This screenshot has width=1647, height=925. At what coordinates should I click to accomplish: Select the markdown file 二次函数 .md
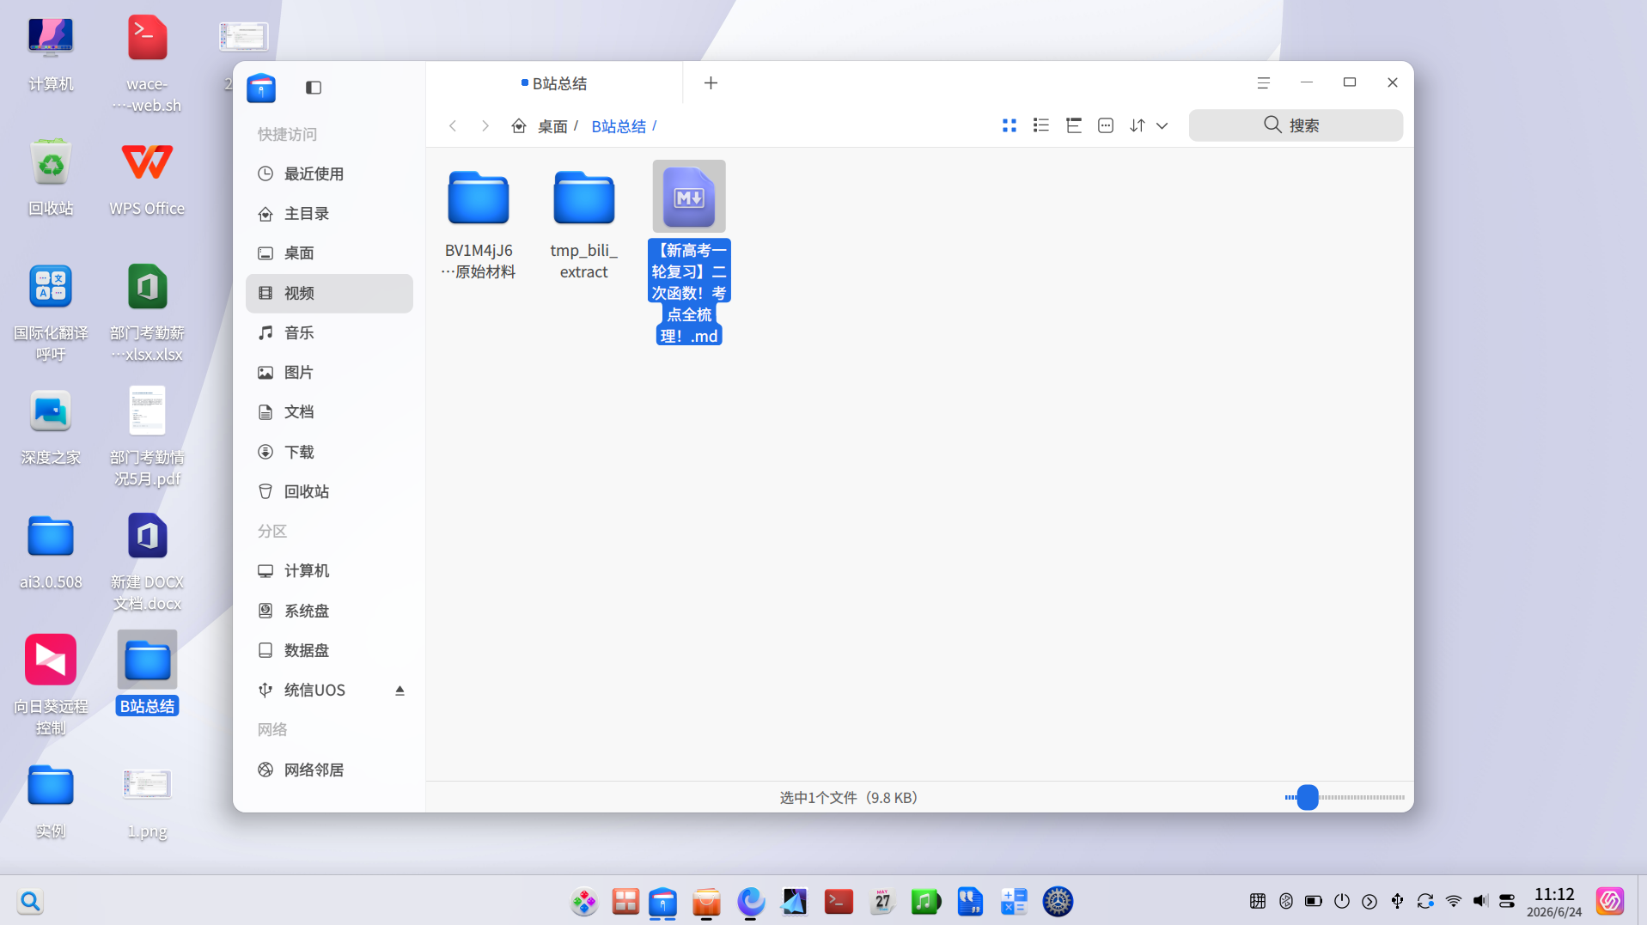pos(689,253)
